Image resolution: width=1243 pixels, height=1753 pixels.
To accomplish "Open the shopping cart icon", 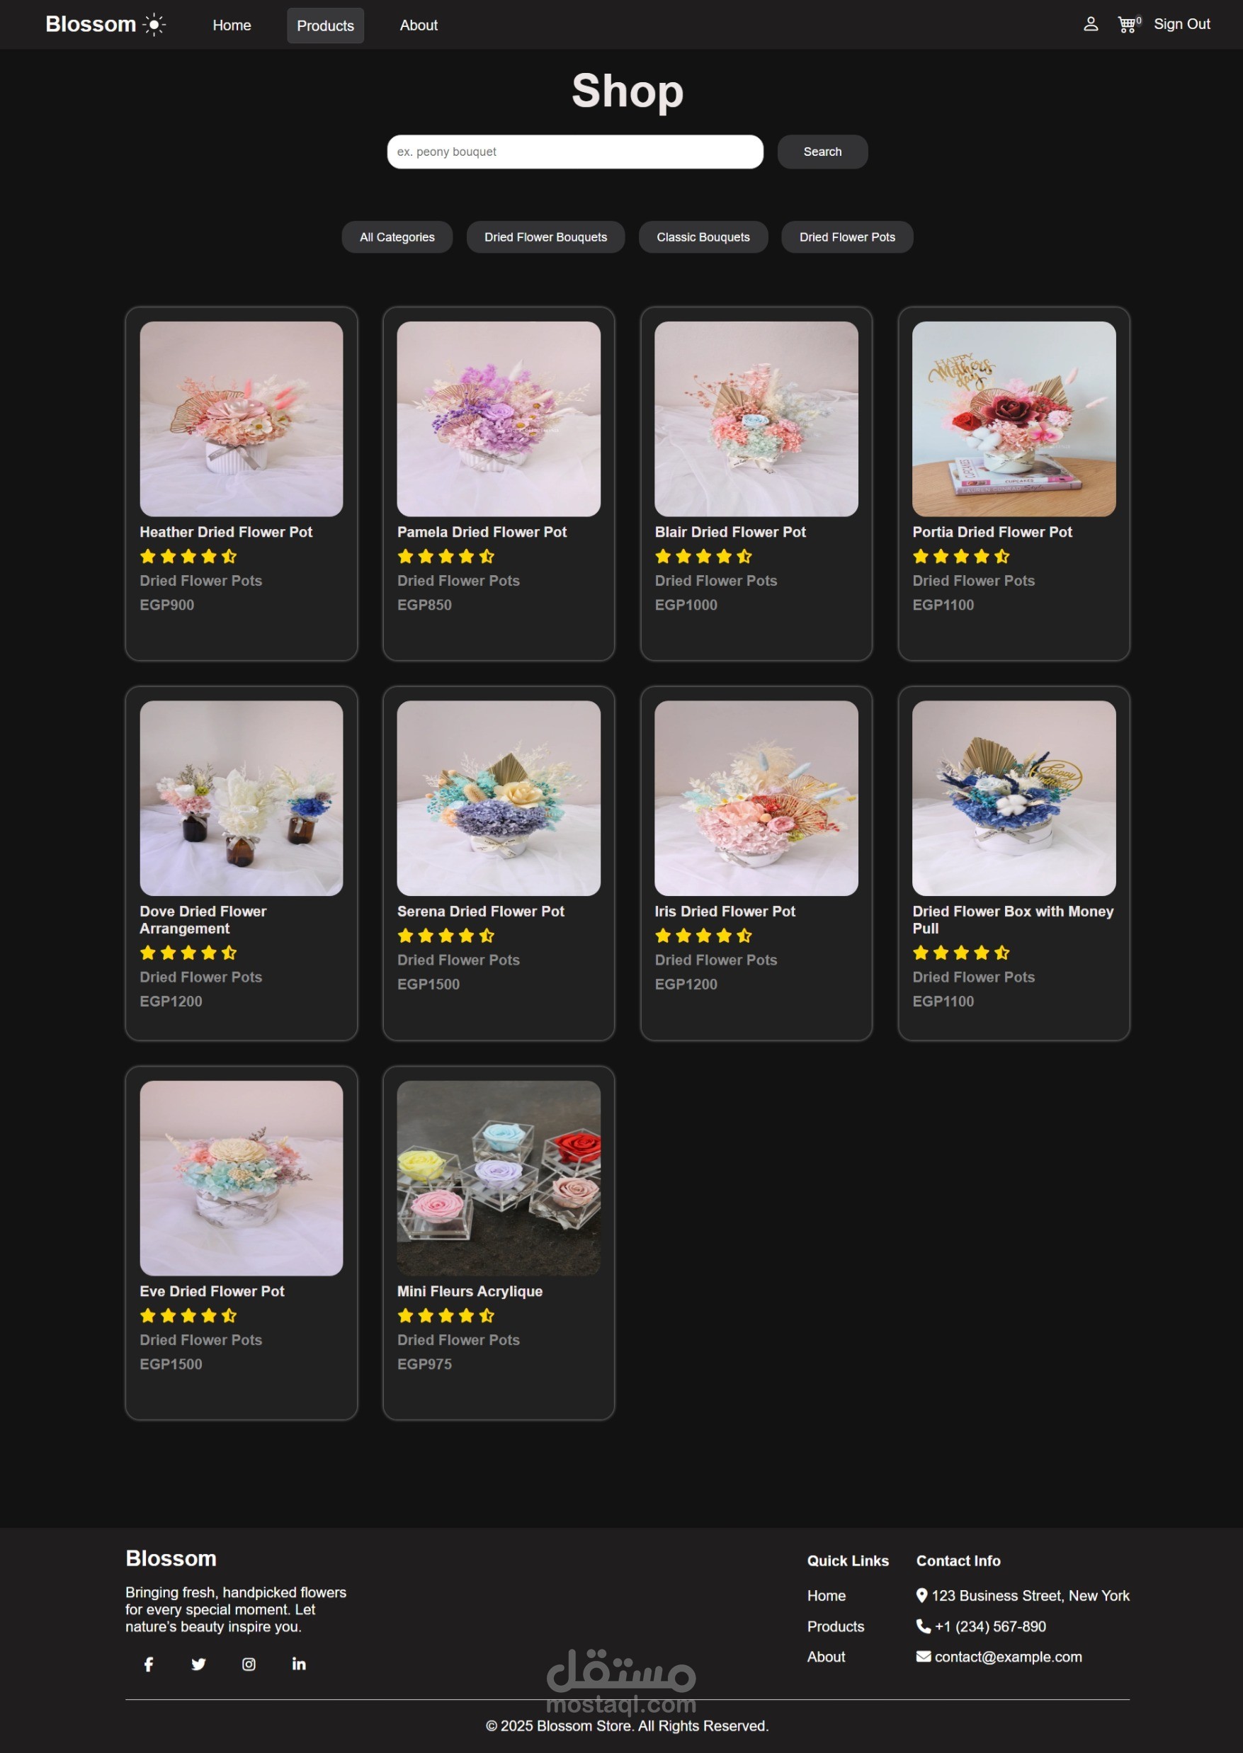I will click(1127, 25).
